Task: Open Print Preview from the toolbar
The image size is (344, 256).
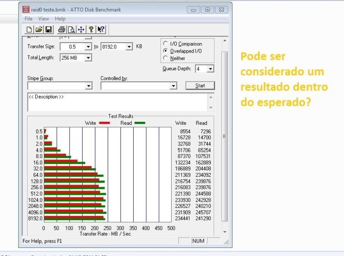Action: [71, 30]
